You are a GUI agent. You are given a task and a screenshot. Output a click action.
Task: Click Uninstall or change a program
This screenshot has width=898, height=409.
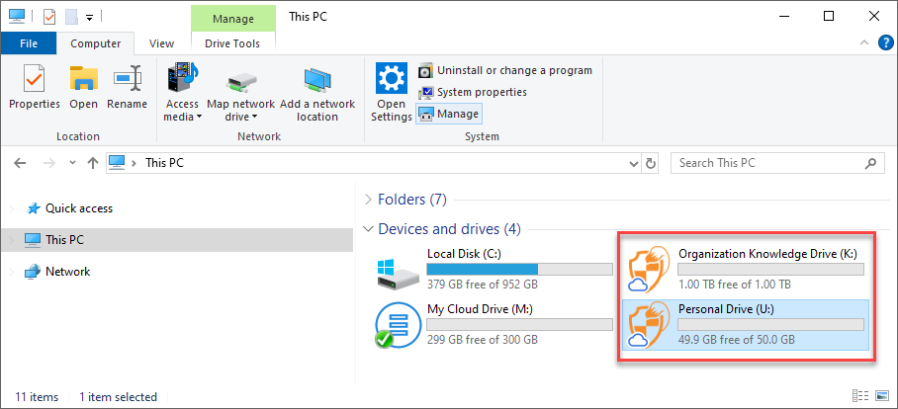click(505, 71)
